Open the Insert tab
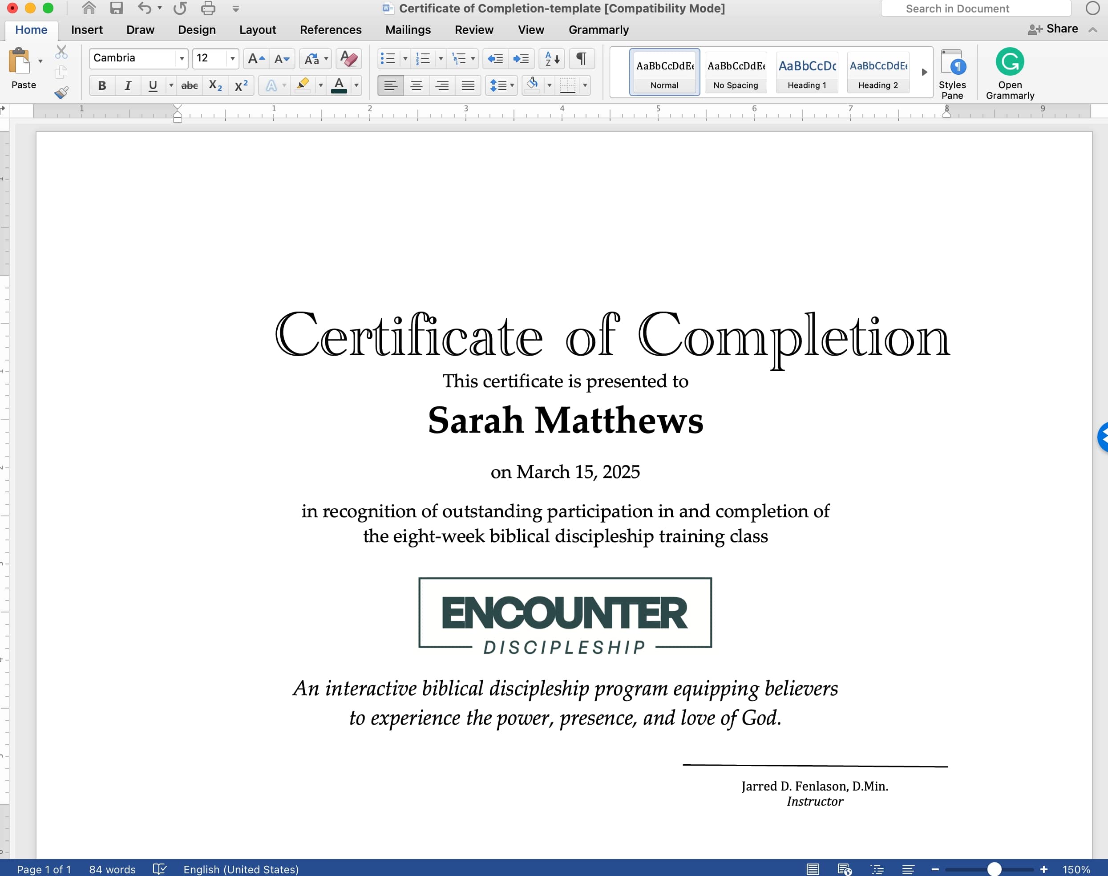This screenshot has width=1108, height=876. point(87,30)
